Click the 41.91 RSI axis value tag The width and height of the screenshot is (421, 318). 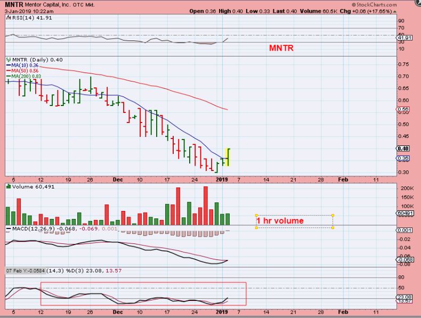coord(404,38)
